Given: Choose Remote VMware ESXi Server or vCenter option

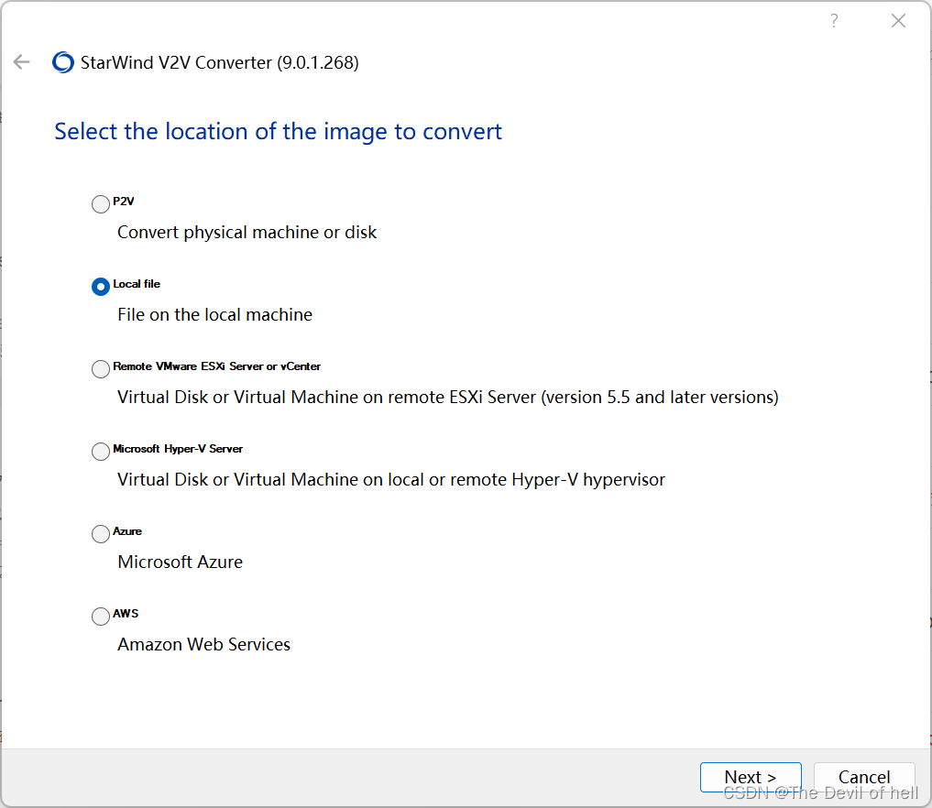Looking at the screenshot, I should 101,369.
